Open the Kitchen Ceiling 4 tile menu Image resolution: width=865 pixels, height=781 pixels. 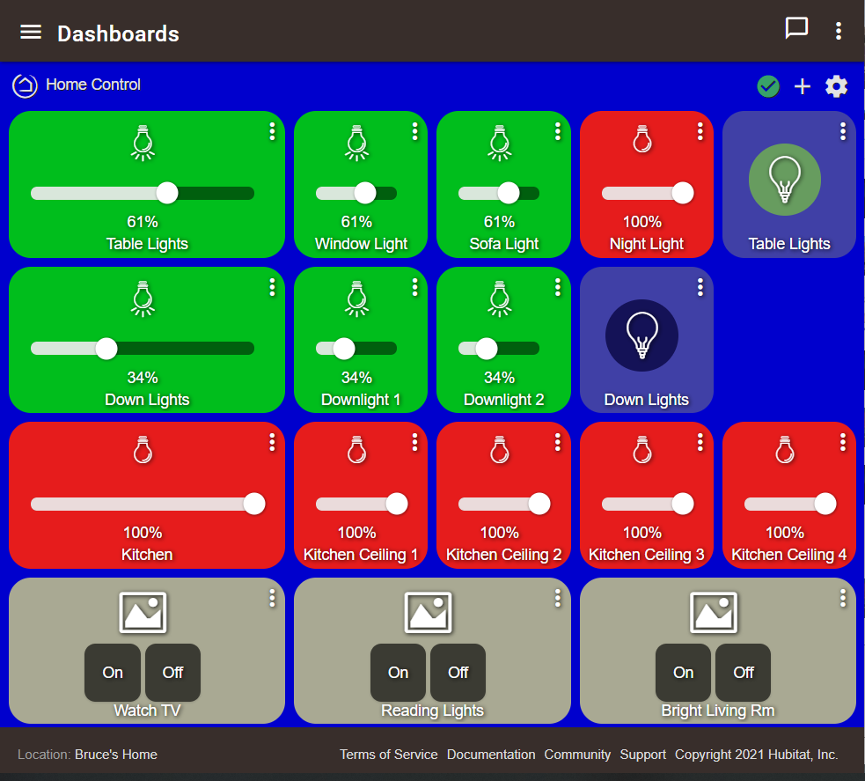click(843, 442)
